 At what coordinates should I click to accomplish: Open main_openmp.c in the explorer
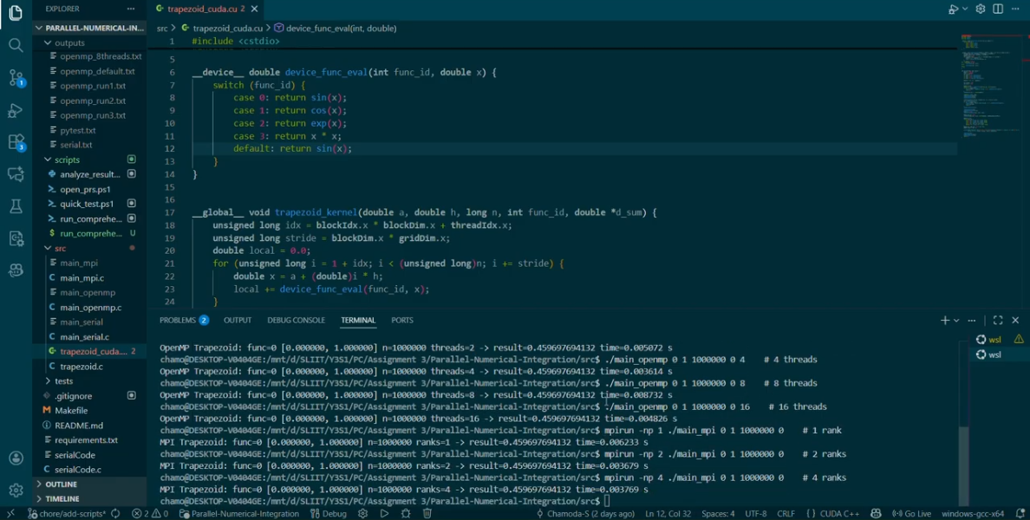click(90, 307)
